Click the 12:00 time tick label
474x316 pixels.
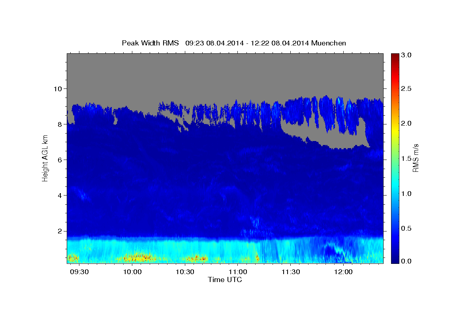pos(343,272)
